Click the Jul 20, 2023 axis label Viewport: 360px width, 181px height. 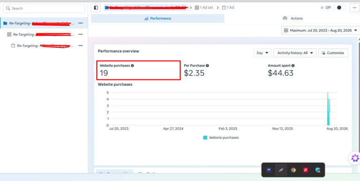119,128
